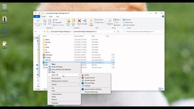
Task: Click Select none in ribbon
Action: pos(128,22)
